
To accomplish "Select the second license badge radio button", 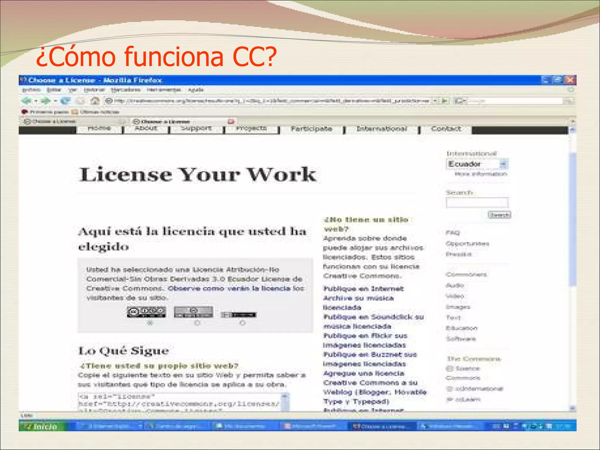I will [x=197, y=323].
